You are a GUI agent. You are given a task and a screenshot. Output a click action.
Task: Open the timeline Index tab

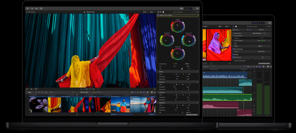30,92
